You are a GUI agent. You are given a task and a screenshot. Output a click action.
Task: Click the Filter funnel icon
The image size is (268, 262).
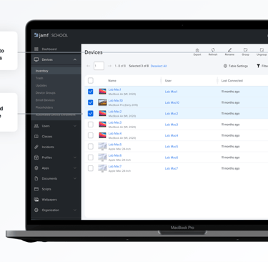click(x=258, y=66)
